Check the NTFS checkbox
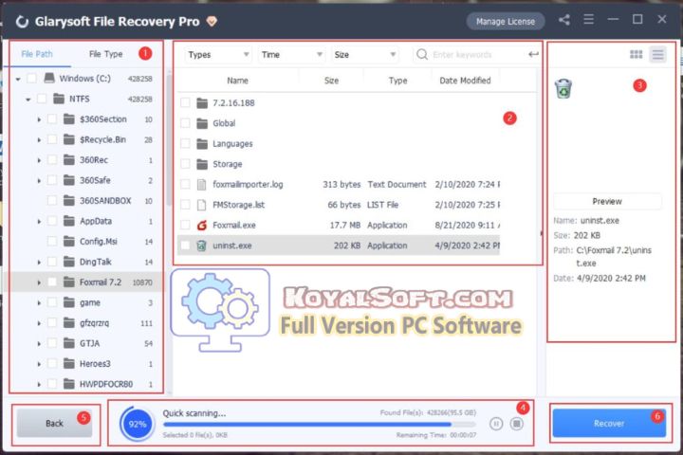The height and width of the screenshot is (455, 683). tap(42, 99)
